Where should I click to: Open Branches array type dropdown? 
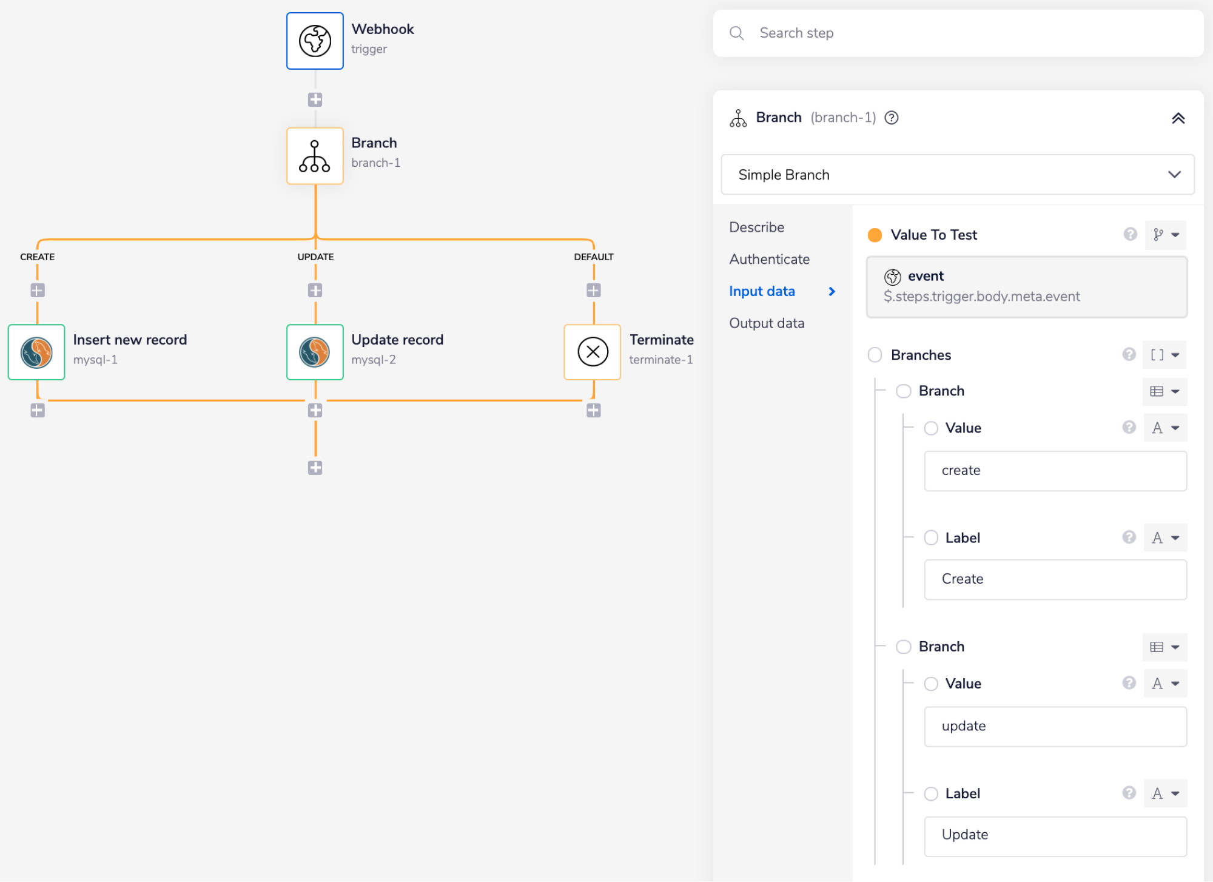[x=1164, y=355]
